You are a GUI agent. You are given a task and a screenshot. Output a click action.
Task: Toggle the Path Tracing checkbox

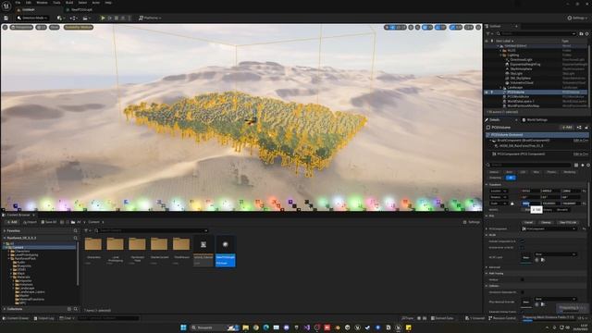click(522, 279)
